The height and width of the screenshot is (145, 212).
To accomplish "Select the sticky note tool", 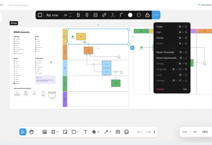I will click(65, 132).
